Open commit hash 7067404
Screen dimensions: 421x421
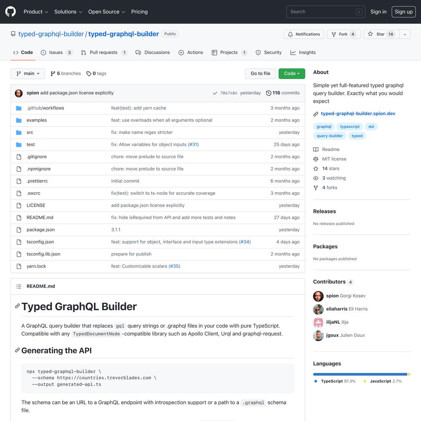point(229,93)
